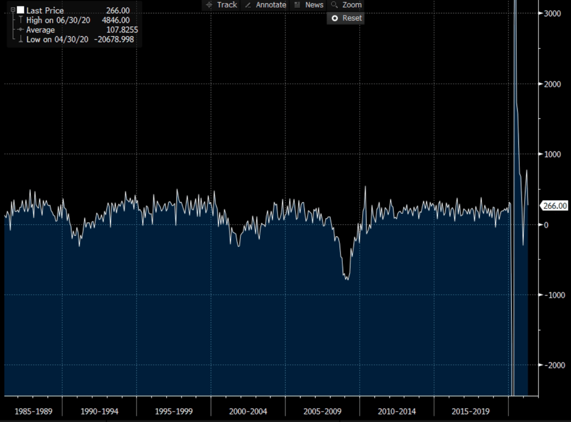Viewport: 571px width, 422px height.
Task: Click the Last Price legend label
Action: [45, 10]
